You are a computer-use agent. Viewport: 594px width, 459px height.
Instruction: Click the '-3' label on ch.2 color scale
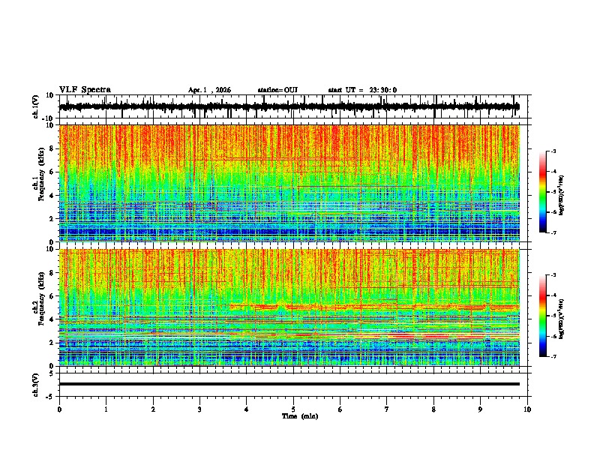[x=553, y=275]
